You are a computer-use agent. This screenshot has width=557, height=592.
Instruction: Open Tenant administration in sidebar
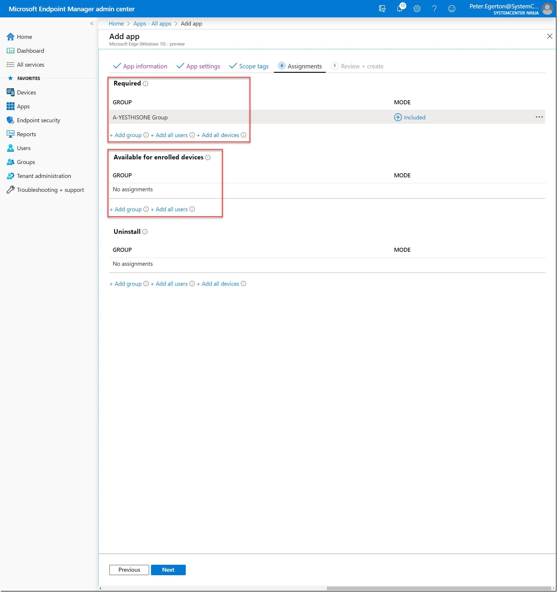click(44, 176)
